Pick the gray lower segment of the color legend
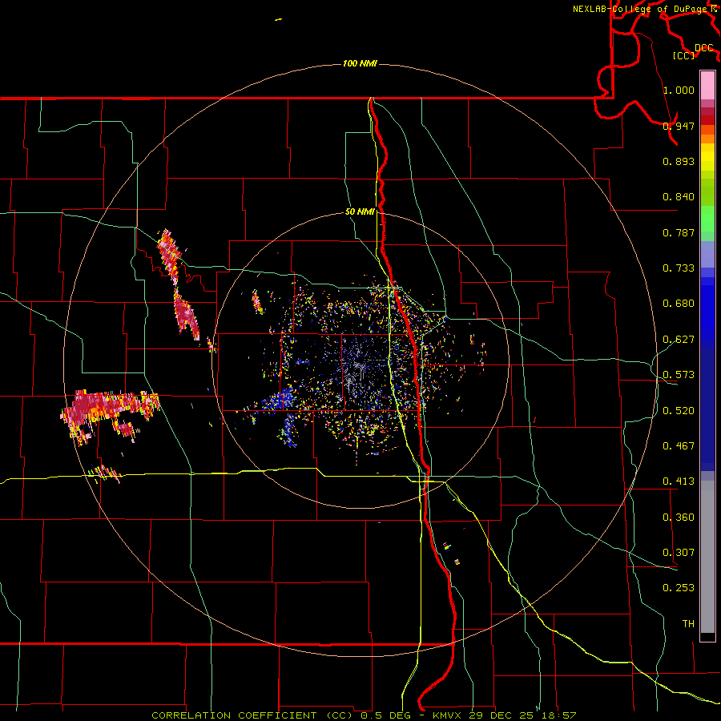 pos(707,557)
